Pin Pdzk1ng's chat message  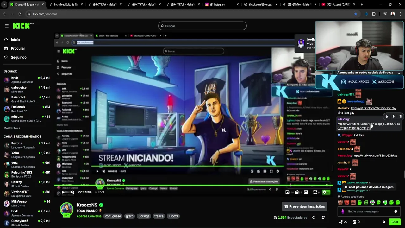(x=394, y=117)
